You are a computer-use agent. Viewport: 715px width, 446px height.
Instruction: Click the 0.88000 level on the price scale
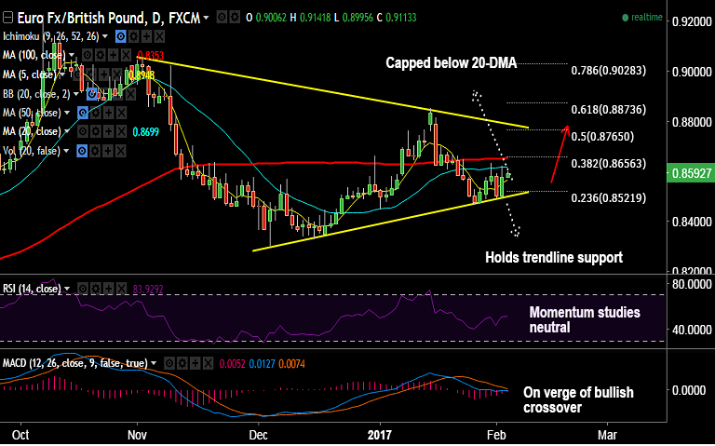pos(692,122)
